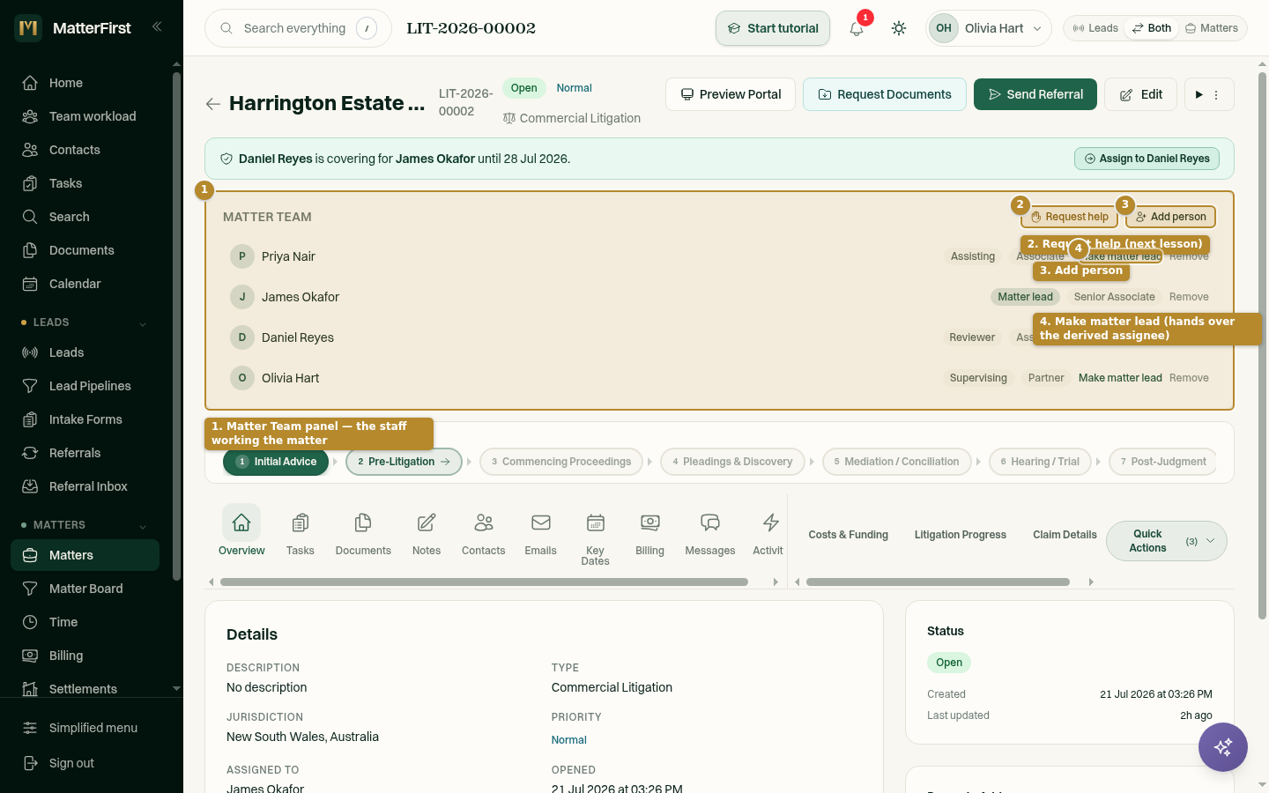Click Request Documents button
The width and height of the screenshot is (1269, 793).
(885, 94)
